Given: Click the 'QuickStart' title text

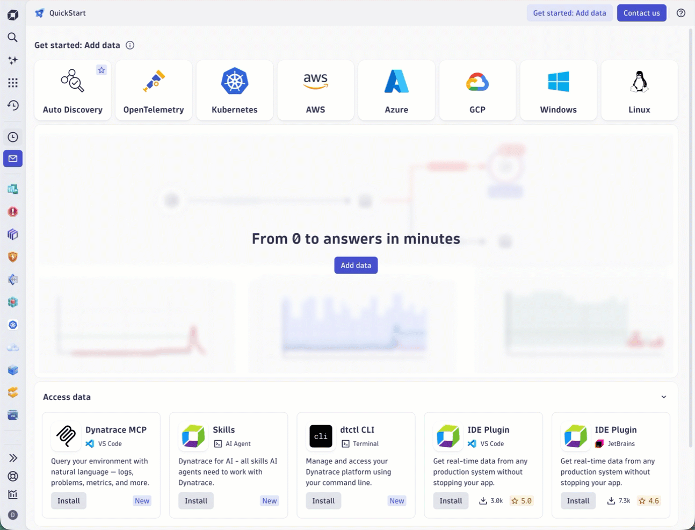Looking at the screenshot, I should (x=68, y=13).
